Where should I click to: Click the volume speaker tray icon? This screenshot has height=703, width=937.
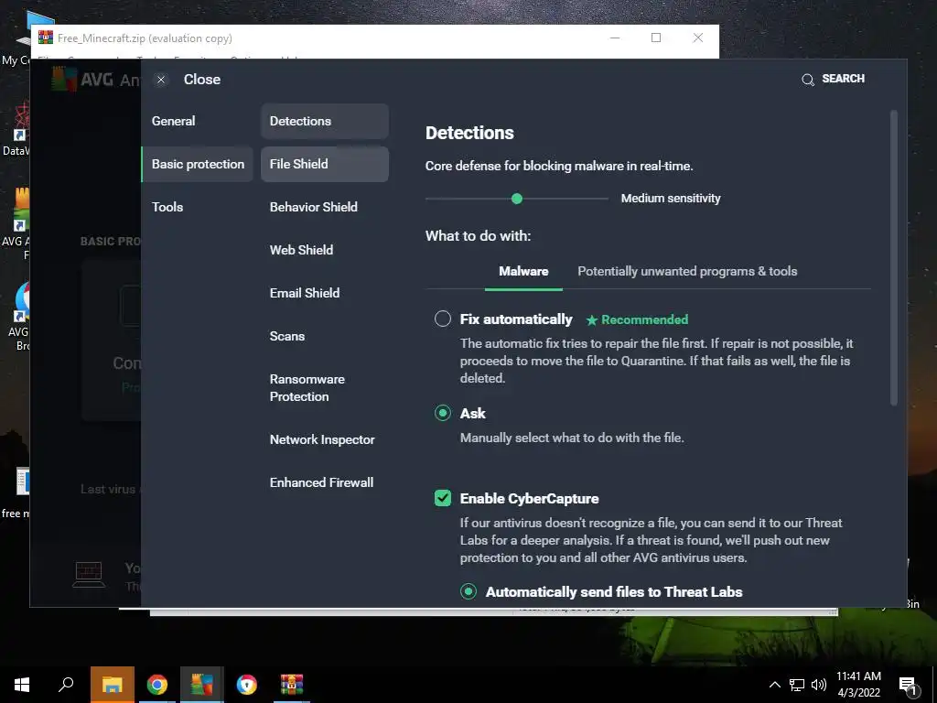(819, 685)
